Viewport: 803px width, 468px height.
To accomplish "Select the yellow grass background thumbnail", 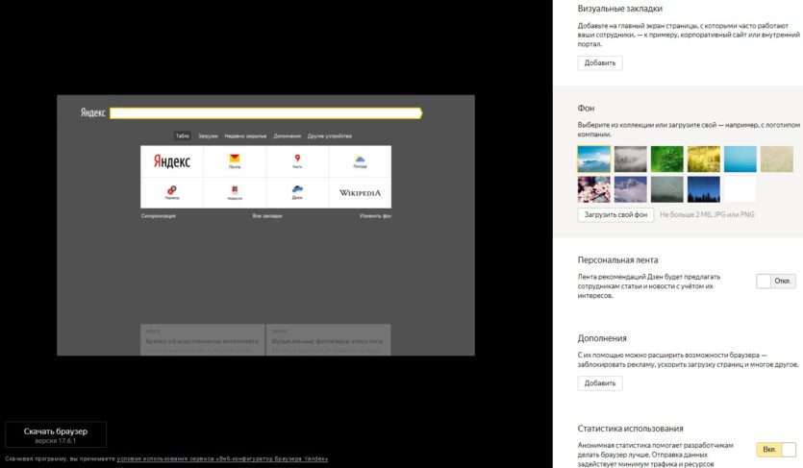I will coord(704,160).
